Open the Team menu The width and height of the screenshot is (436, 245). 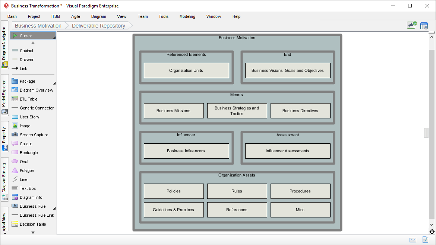click(x=143, y=16)
